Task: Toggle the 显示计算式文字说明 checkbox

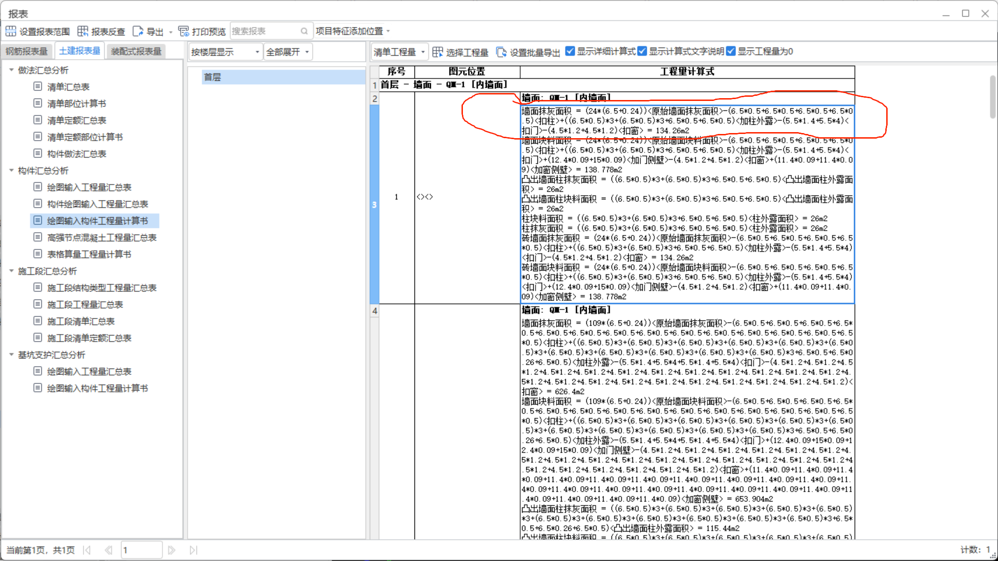Action: click(642, 51)
